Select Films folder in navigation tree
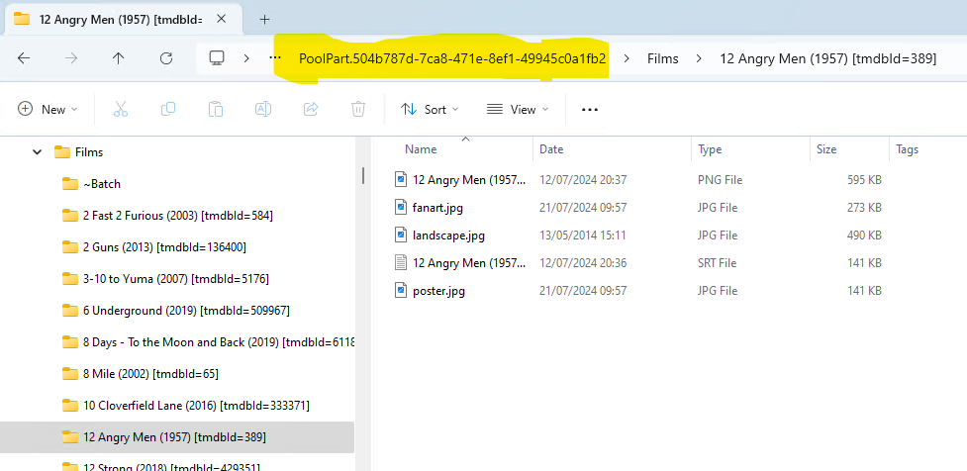Screen dimensions: 967x471 (89, 152)
